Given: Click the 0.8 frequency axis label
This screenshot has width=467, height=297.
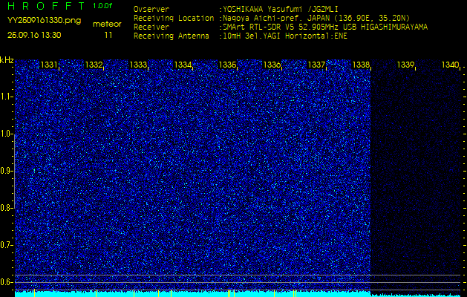Looking at the screenshot, I should (x=6, y=208).
